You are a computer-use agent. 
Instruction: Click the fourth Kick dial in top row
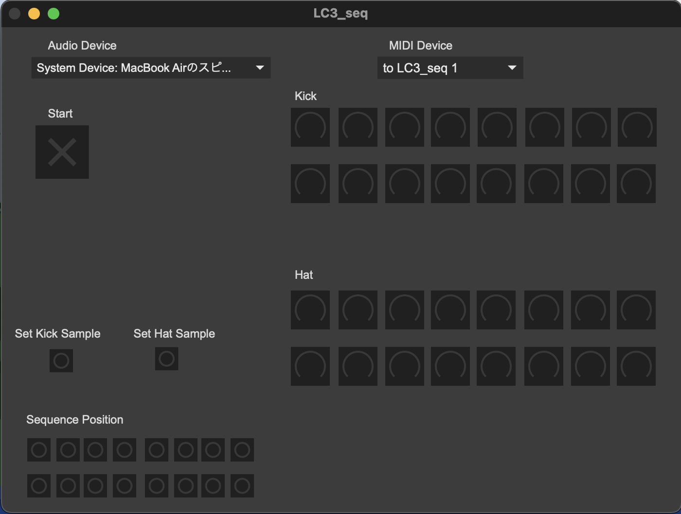[450, 127]
